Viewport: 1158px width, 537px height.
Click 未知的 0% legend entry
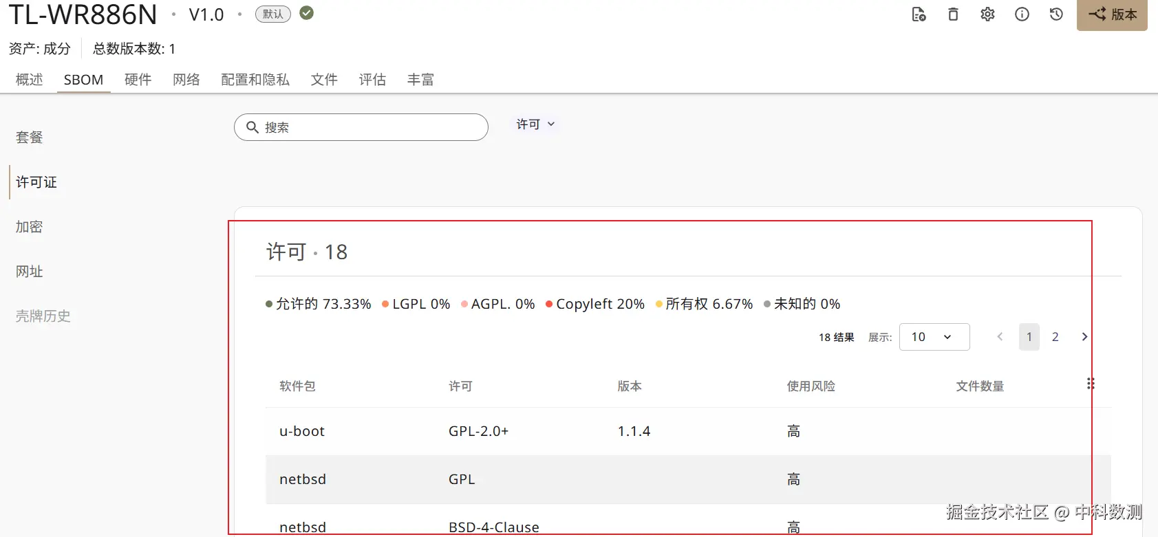(x=802, y=304)
